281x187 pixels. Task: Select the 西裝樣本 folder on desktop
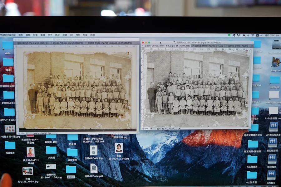pos(10,145)
